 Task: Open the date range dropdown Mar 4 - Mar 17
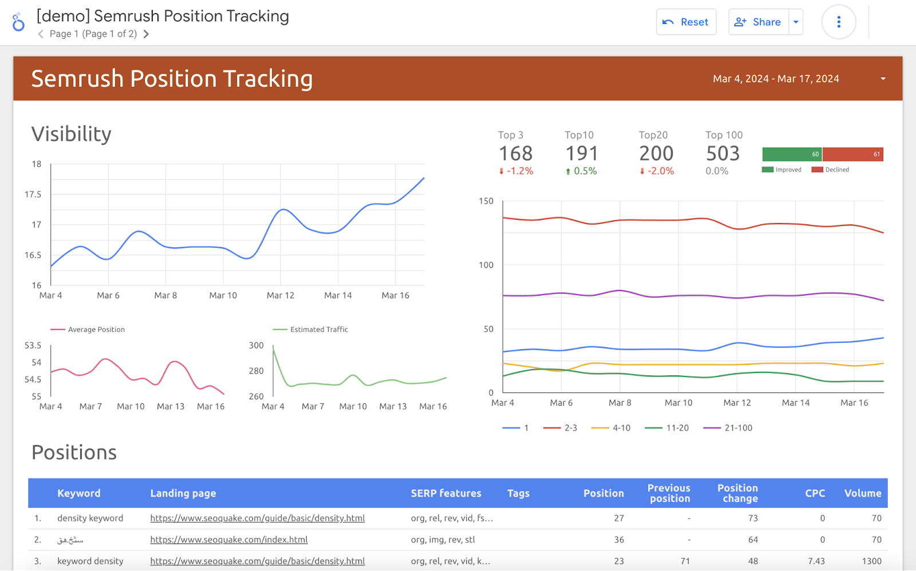776,78
